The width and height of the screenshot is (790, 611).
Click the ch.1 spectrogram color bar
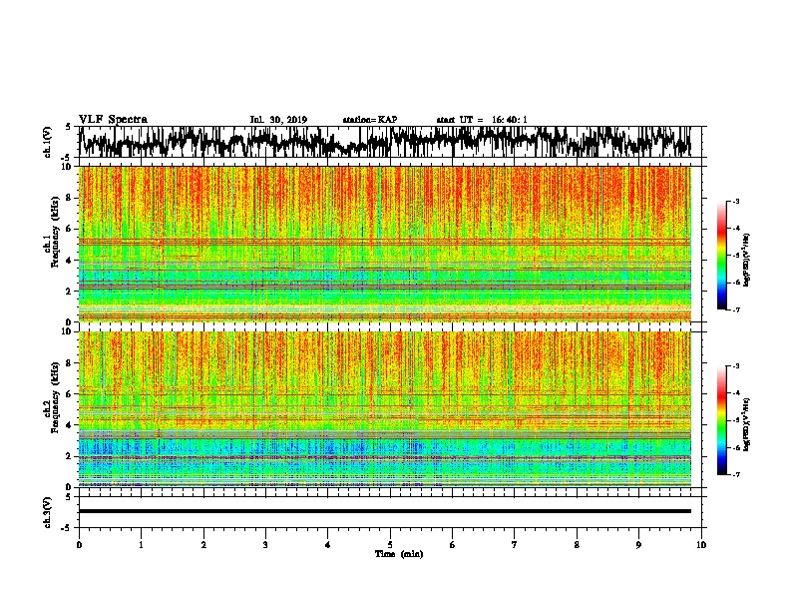point(721,256)
